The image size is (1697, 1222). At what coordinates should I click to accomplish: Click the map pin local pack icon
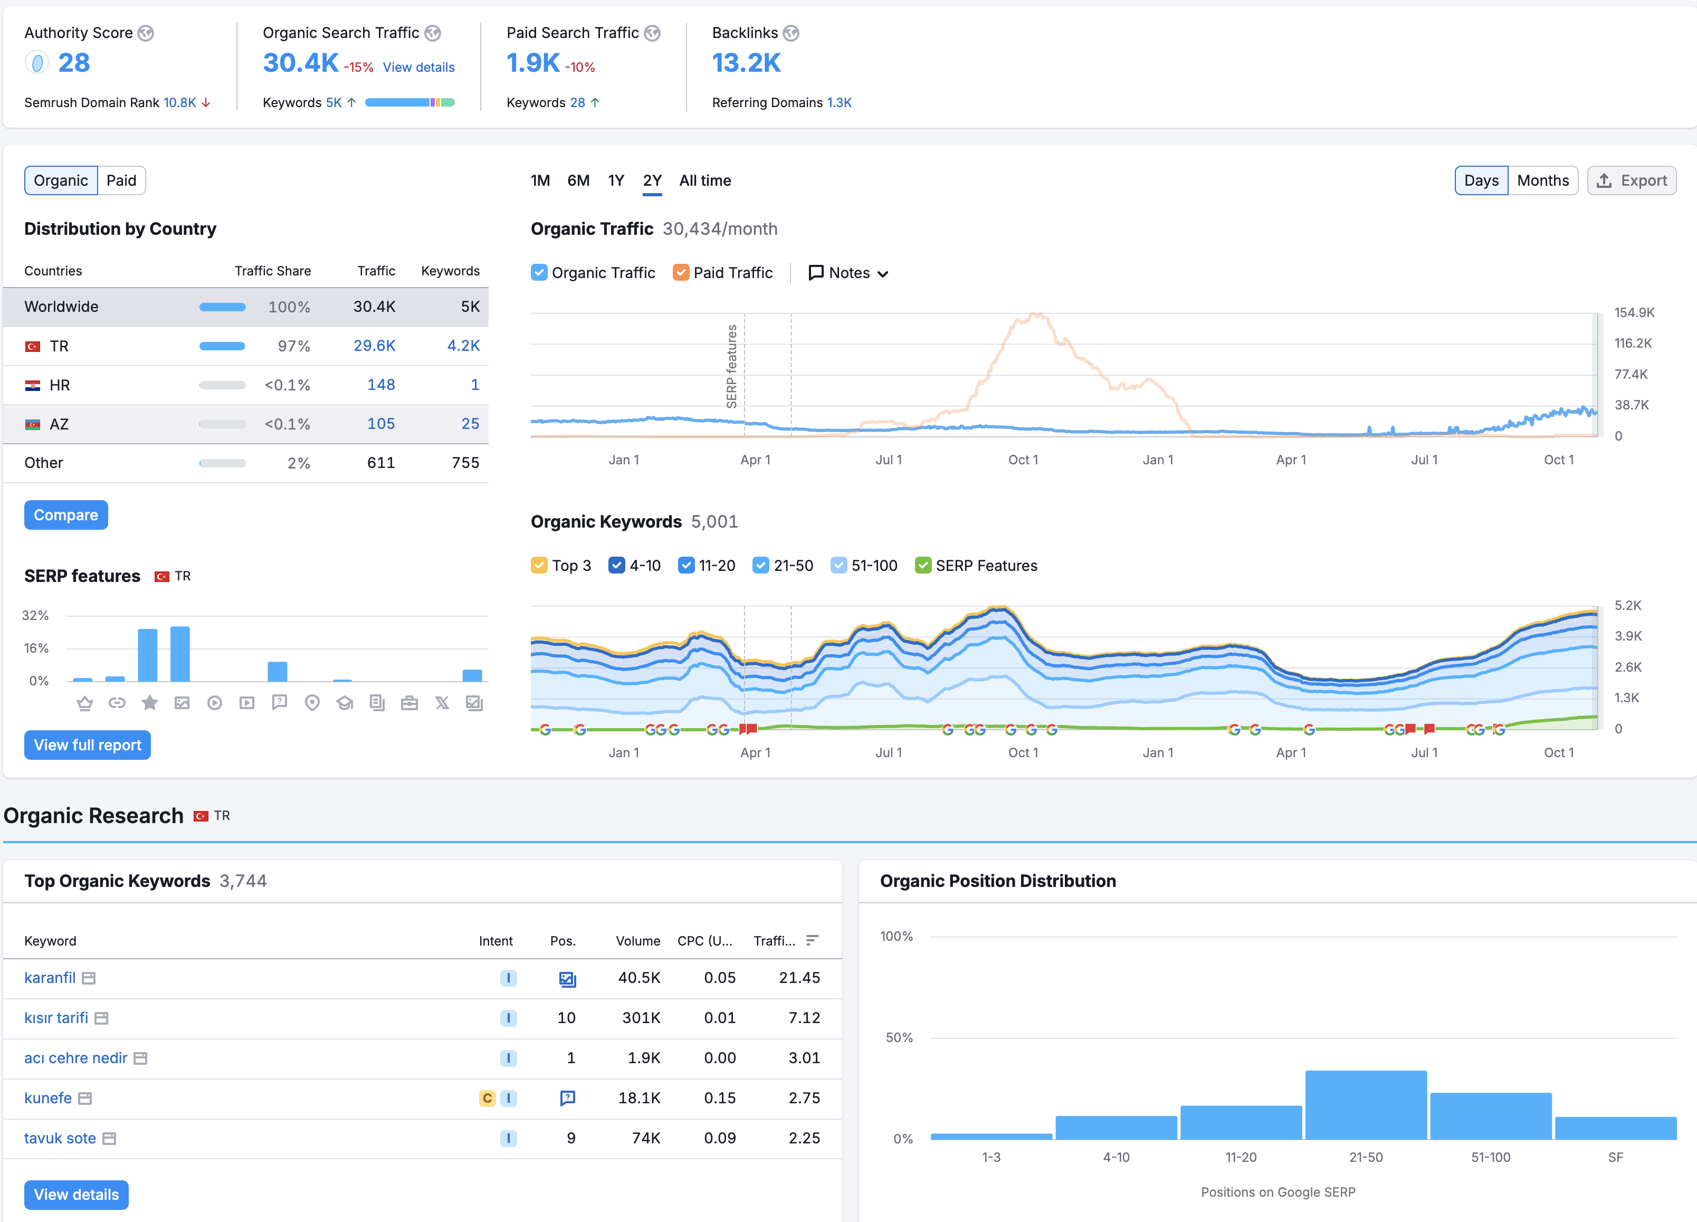tap(312, 703)
